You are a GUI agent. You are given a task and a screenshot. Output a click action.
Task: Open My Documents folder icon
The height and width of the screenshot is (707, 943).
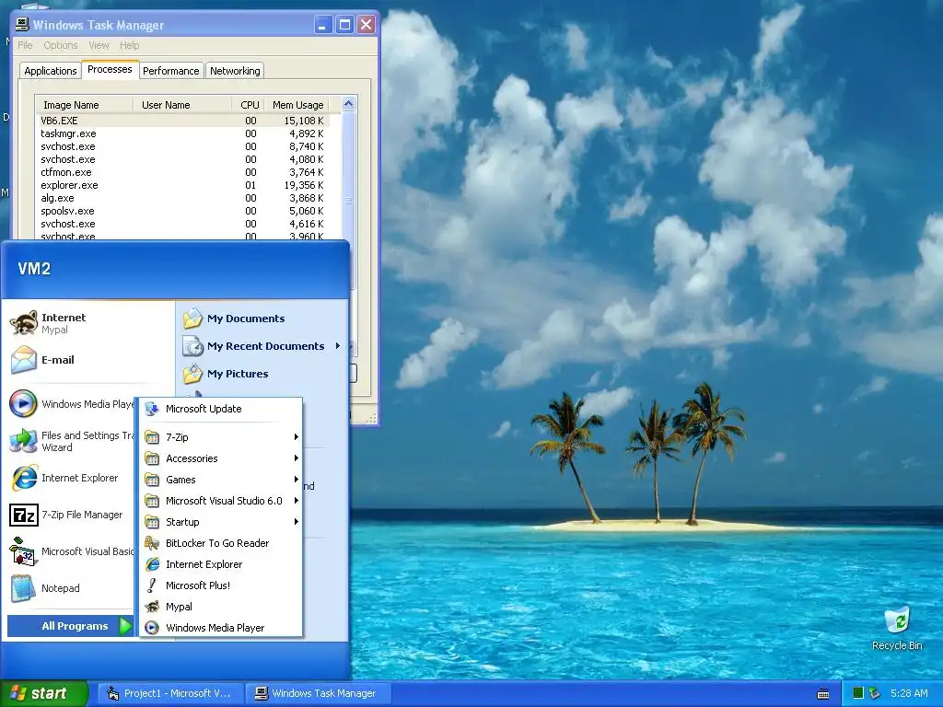tap(193, 318)
